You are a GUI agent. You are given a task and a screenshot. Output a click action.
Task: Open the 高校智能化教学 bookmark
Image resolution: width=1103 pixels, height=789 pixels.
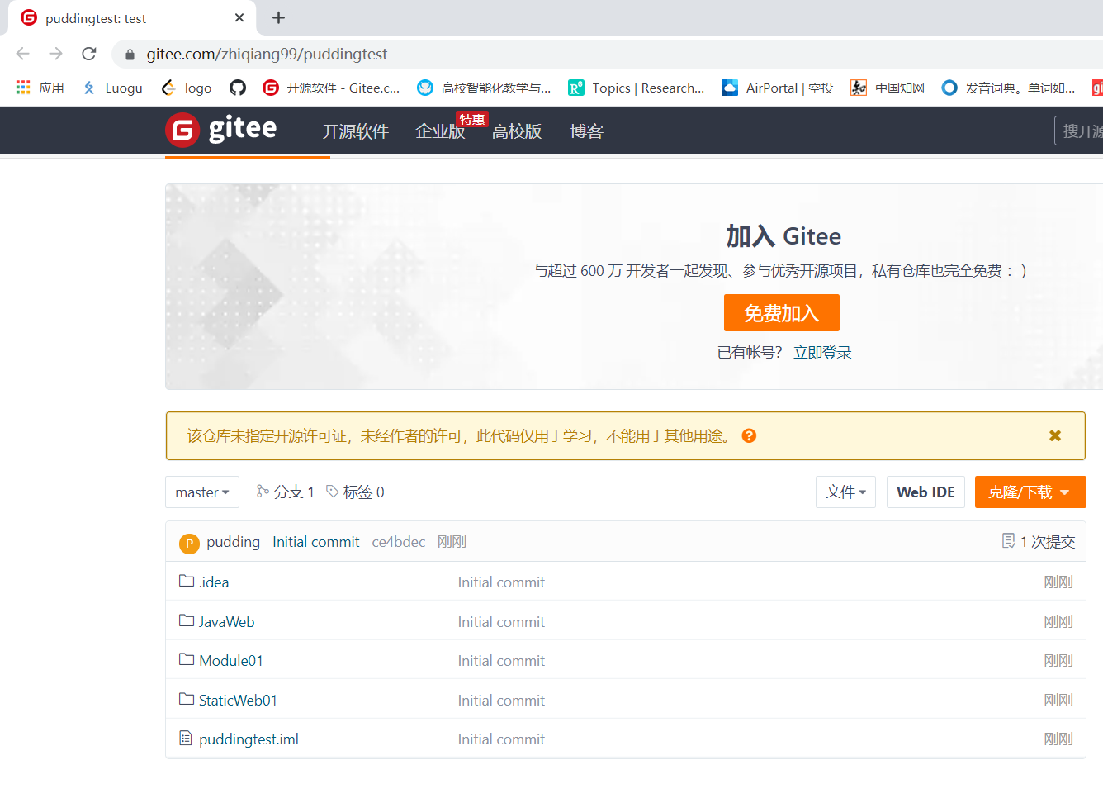pos(484,88)
